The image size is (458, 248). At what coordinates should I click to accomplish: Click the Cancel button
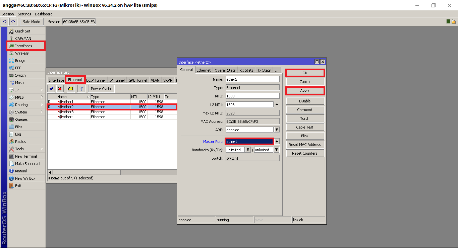(305, 82)
